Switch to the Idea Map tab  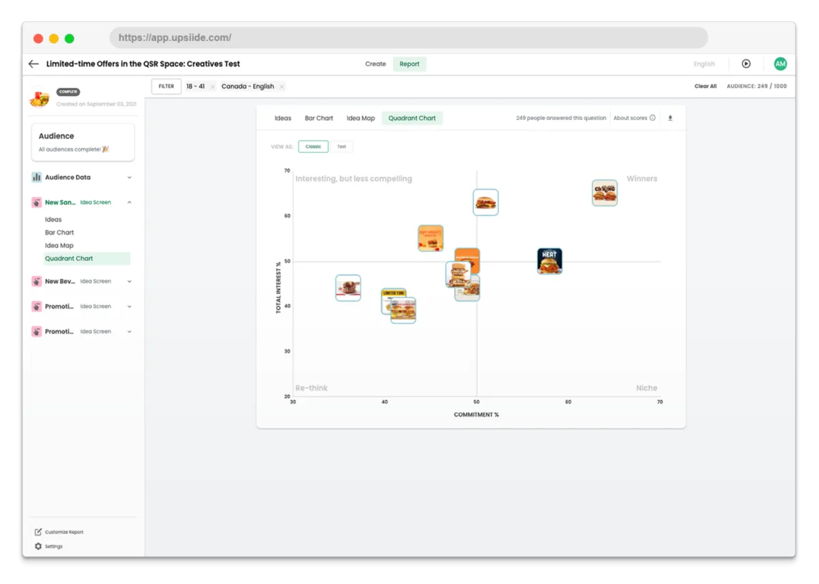tap(360, 118)
